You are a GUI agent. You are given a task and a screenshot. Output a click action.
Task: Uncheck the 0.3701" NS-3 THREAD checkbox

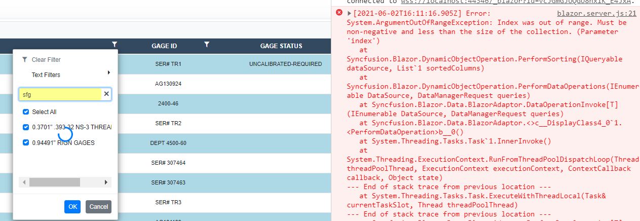tap(26, 127)
